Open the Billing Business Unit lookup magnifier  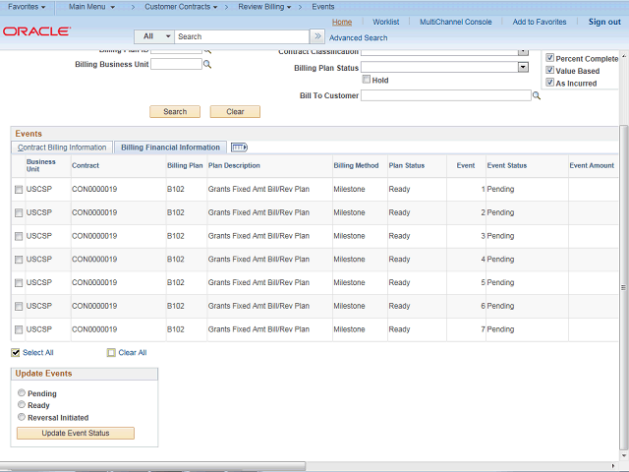tap(207, 64)
